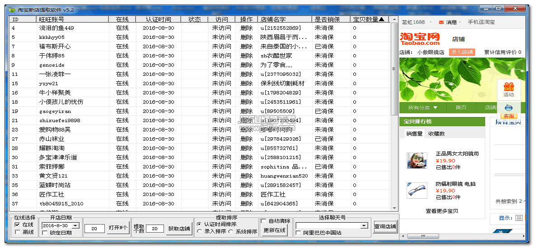The image size is (534, 248).
Task: Click 删除 in the 小傻孩儿的忧伤 row
Action: click(x=246, y=102)
